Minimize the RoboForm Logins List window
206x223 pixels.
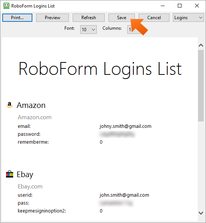click(x=163, y=6)
